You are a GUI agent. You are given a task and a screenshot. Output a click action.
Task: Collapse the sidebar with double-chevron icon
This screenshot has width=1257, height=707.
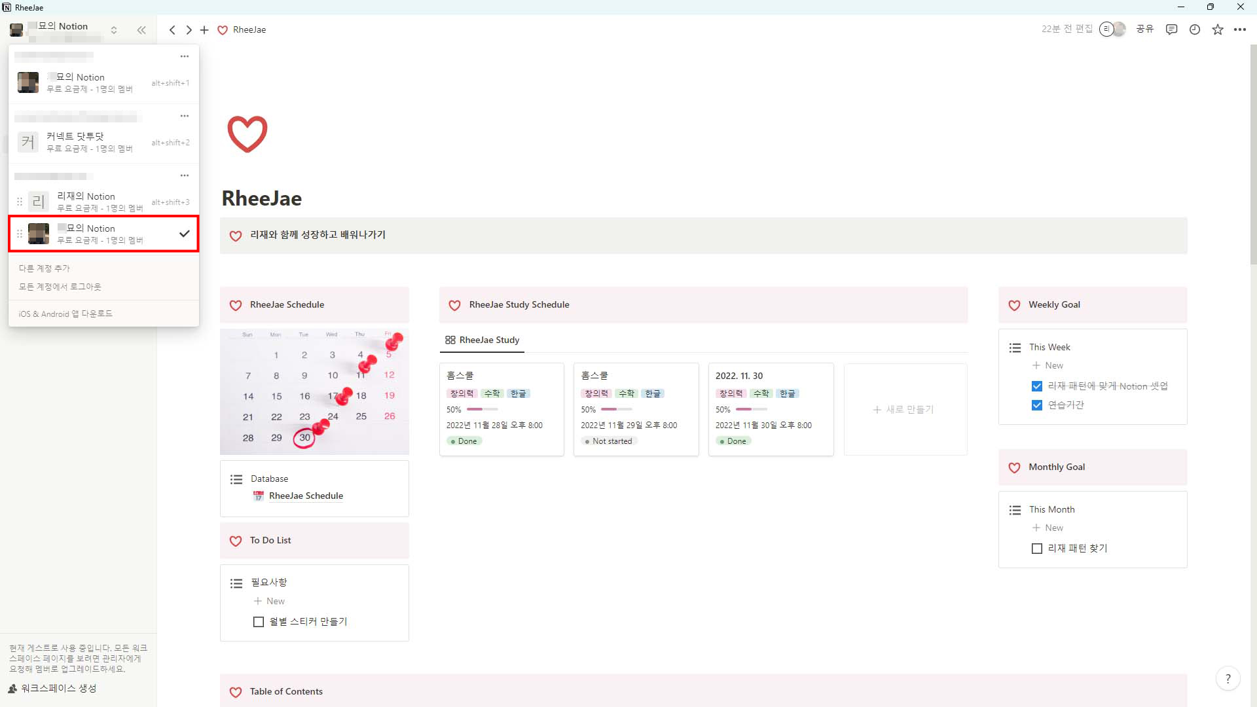(x=141, y=30)
